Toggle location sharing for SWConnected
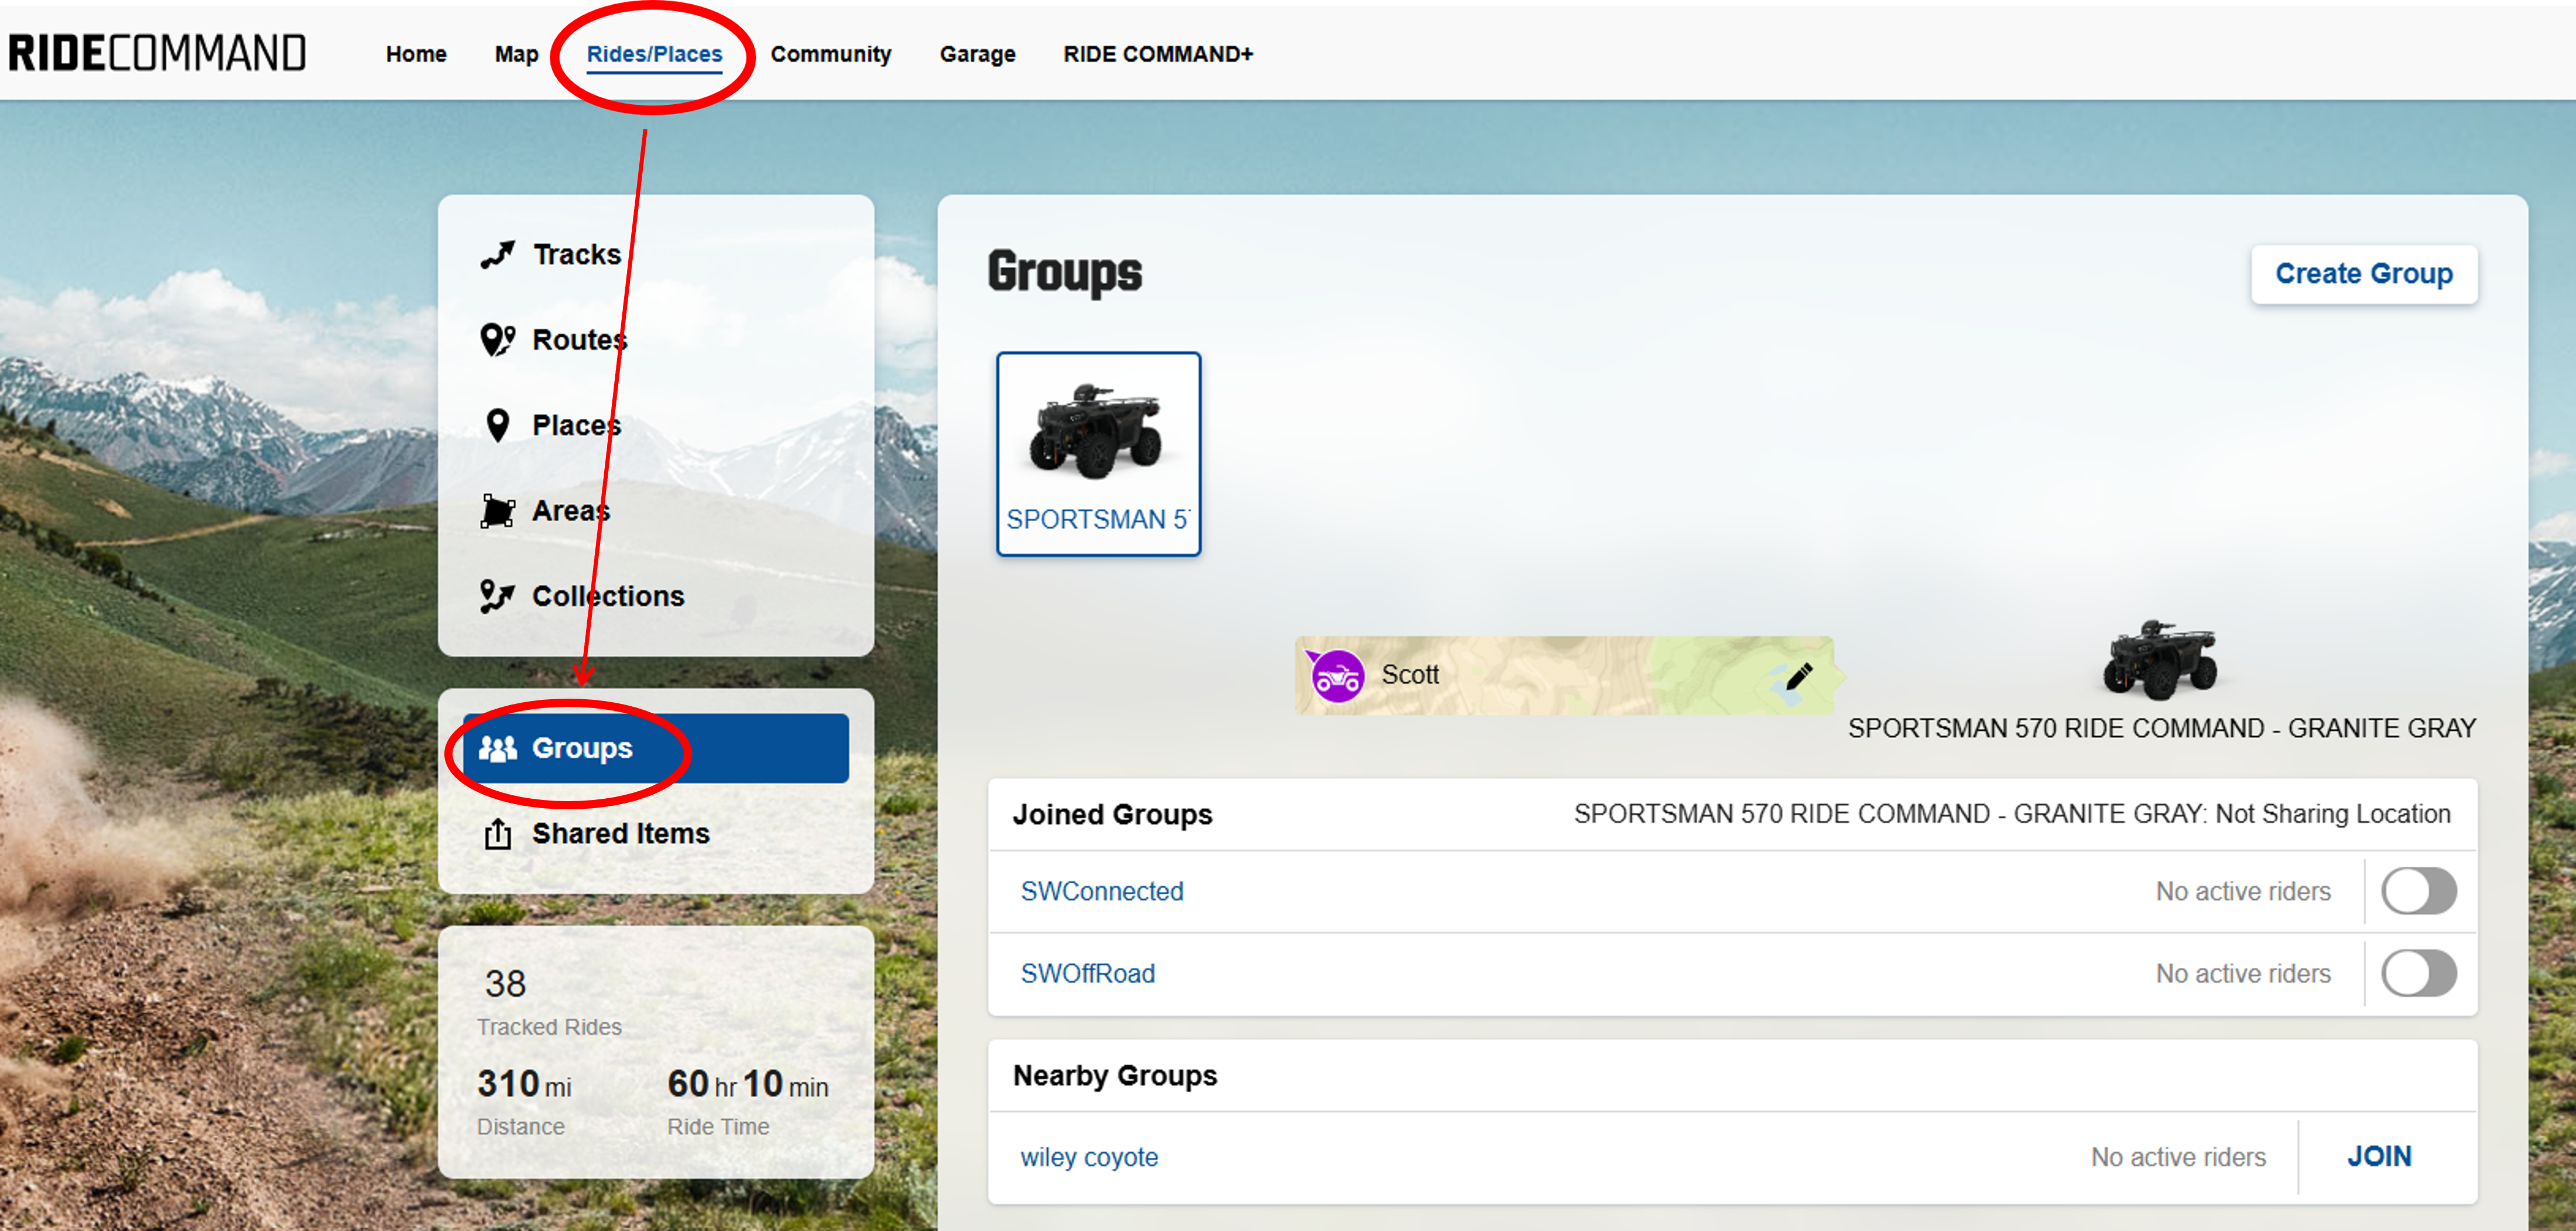Screen dimensions: 2576x1231 [2419, 891]
